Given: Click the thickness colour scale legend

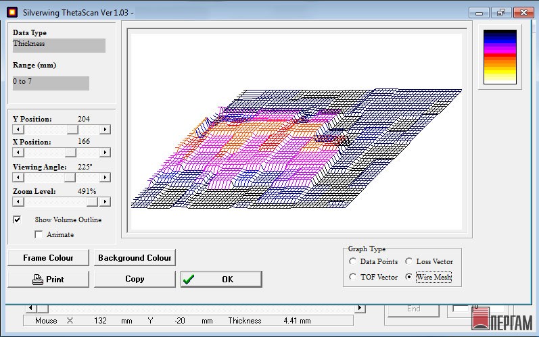Looking at the screenshot, I should 500,57.
